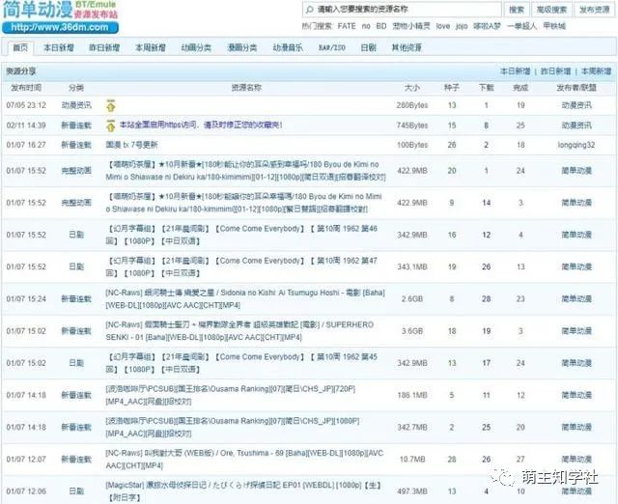Click the 搜索 button
The height and width of the screenshot is (504, 618).
click(517, 10)
